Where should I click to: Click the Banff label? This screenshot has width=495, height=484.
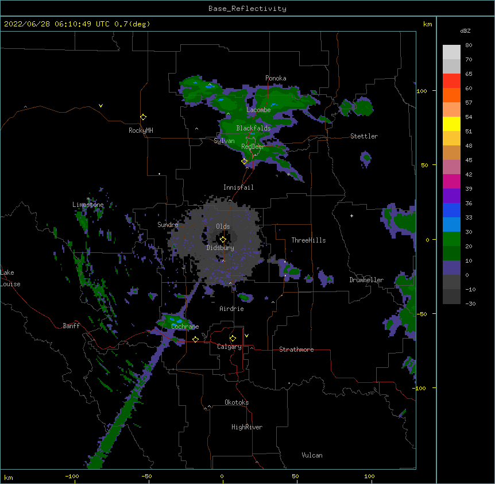pos(71,326)
